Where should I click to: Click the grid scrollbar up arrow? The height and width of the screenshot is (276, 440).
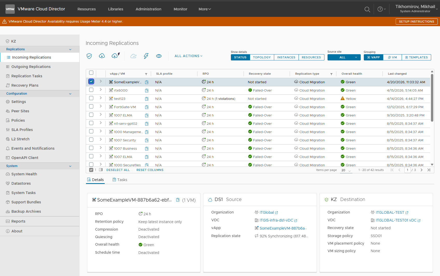point(432,71)
